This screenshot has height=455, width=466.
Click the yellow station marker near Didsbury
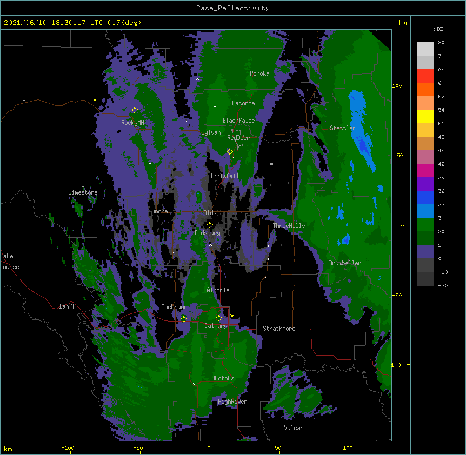[210, 225]
